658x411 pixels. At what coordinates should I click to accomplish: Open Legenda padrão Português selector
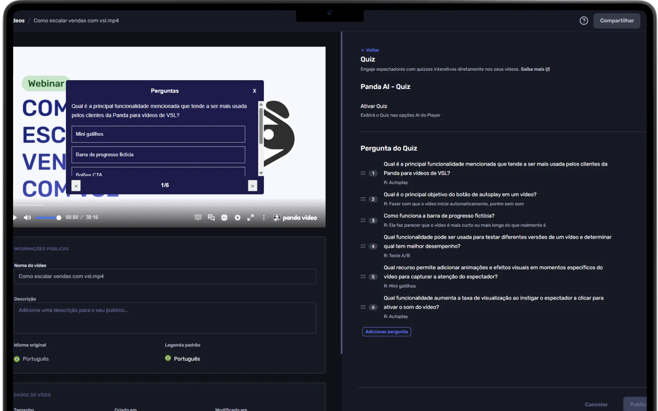point(182,359)
